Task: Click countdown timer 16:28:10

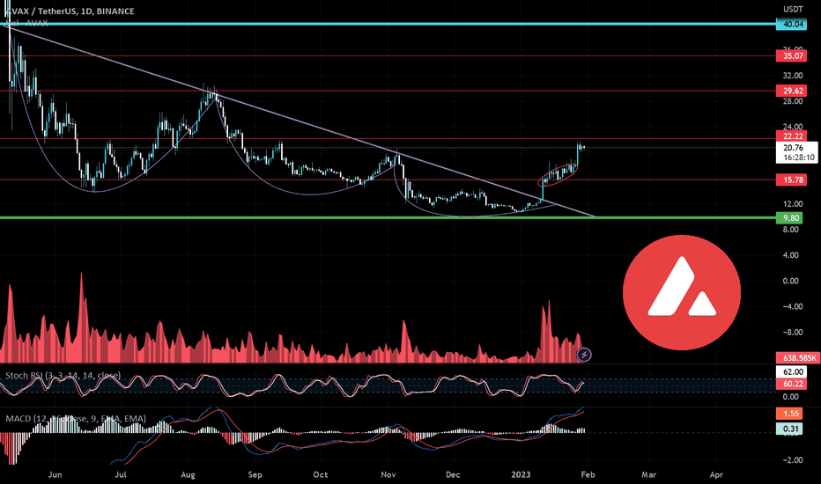Action: pyautogui.click(x=800, y=158)
